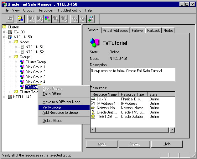Click the Disk Group 2 icon

point(22,72)
